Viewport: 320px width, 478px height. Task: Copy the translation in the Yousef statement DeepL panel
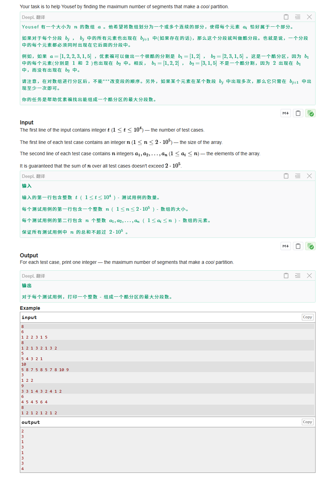286,17
